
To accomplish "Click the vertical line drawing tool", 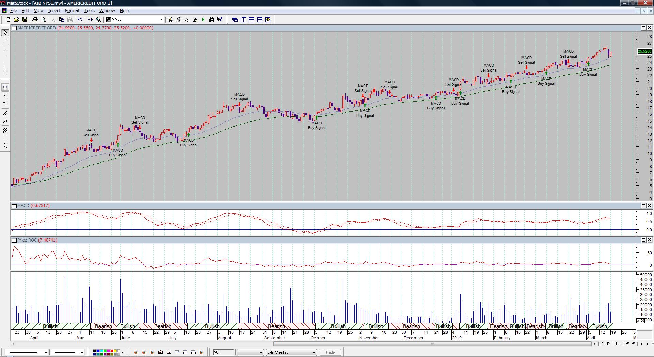I will (x=5, y=64).
